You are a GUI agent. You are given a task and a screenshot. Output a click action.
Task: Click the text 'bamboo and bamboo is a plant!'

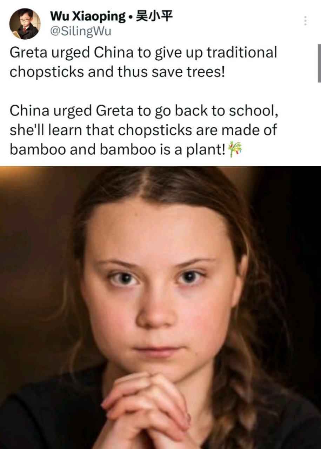[118, 149]
